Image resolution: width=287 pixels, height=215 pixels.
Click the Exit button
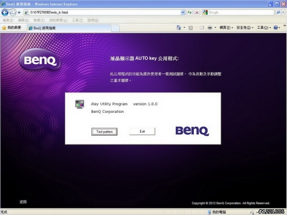(142, 131)
